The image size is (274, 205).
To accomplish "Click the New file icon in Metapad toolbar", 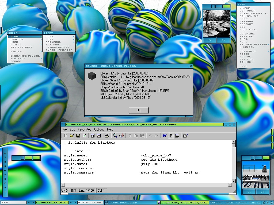I will click(66, 136).
